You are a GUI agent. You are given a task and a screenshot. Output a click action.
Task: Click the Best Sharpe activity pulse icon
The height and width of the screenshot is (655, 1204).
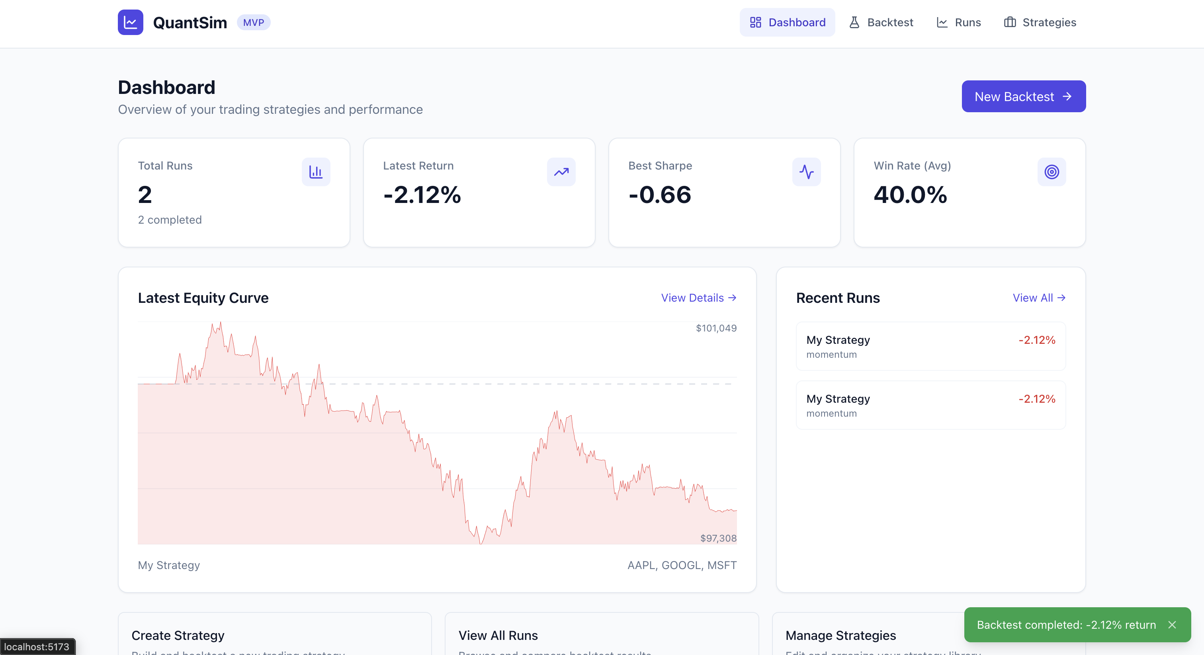pos(806,172)
